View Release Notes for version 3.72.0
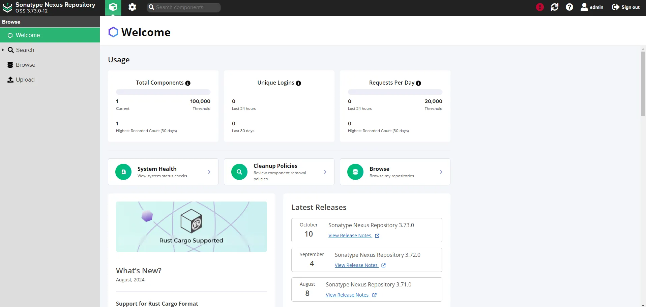Screen dimensions: 646x307 [356, 265]
